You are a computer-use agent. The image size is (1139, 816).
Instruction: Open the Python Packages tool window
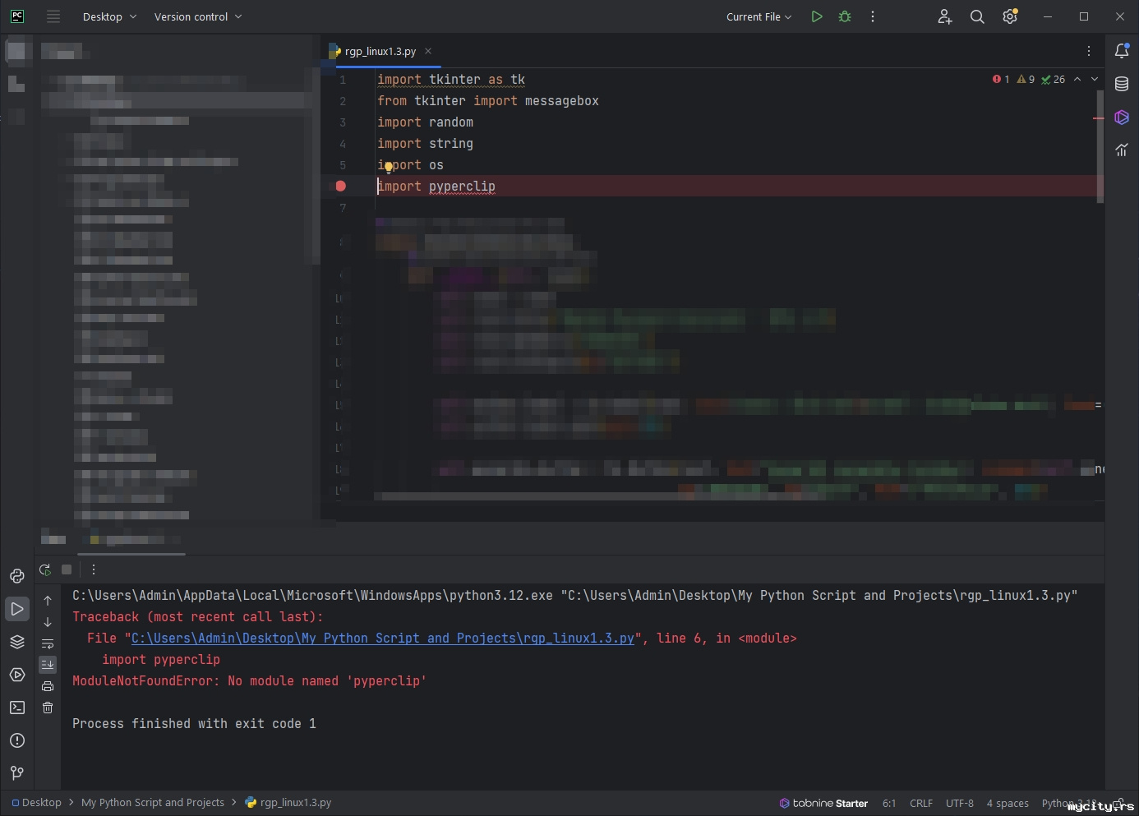coord(16,642)
